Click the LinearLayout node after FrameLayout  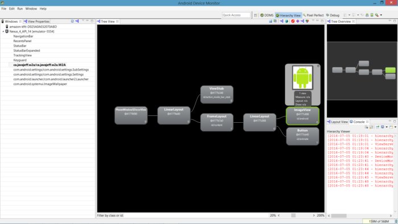[x=260, y=122]
